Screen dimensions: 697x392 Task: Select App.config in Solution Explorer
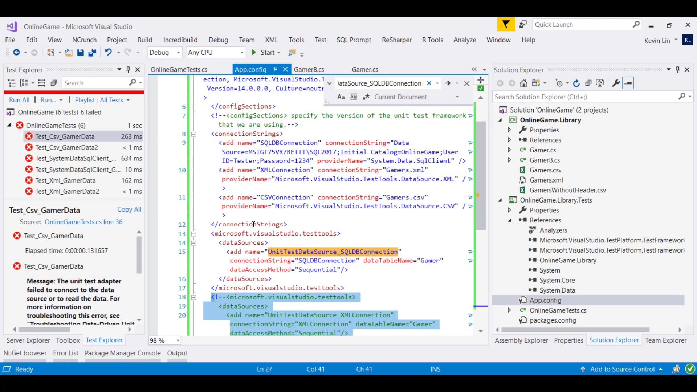coord(545,300)
